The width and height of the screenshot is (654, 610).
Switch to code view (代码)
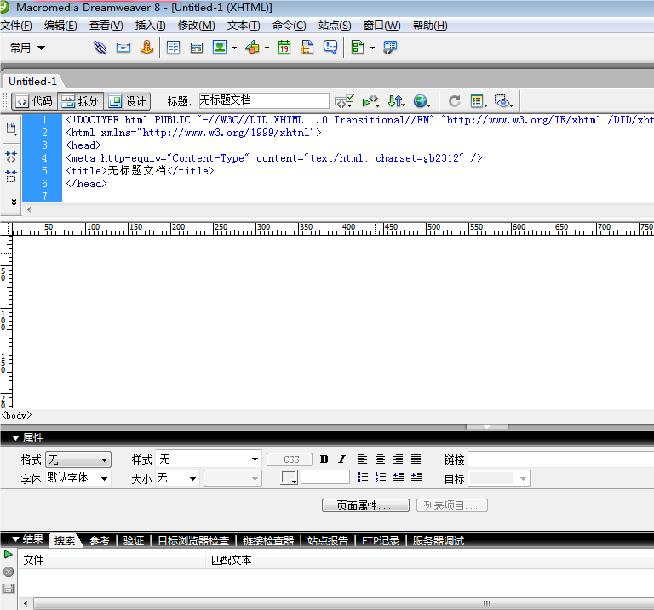point(35,101)
